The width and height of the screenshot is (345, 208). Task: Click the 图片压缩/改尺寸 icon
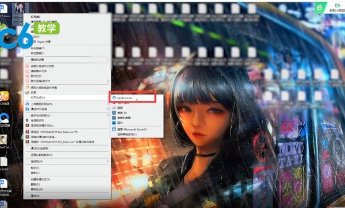click(27, 81)
